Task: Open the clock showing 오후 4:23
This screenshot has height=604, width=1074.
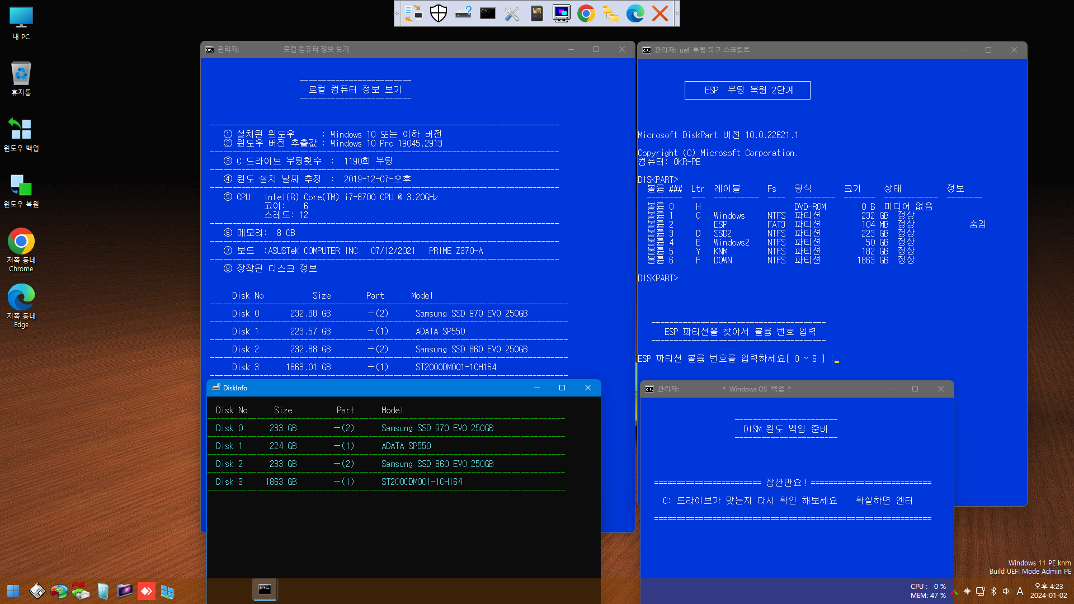Action: tap(1049, 591)
